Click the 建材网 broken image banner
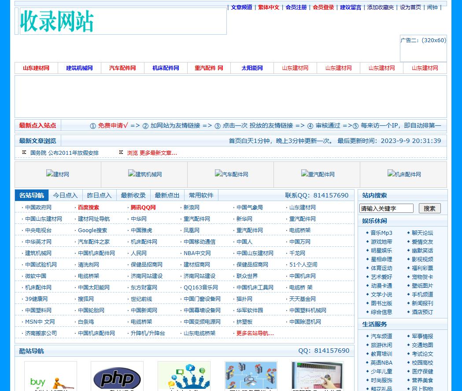The image size is (462, 391). [58, 174]
